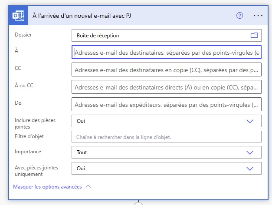Open the help question mark icon
This screenshot has width=272, height=205.
239,15
